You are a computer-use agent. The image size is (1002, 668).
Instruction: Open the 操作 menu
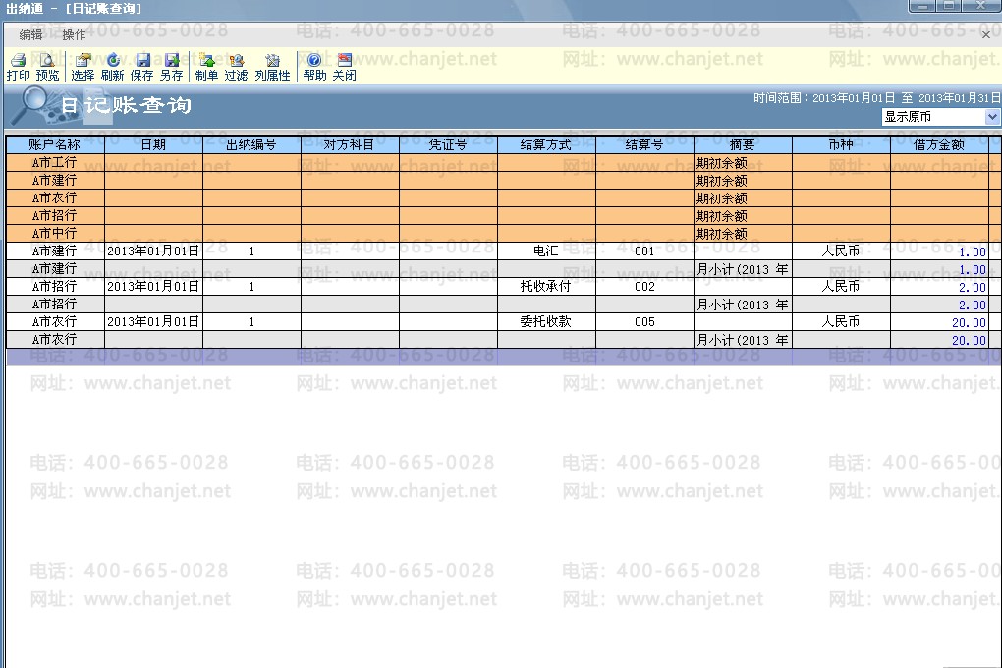tap(74, 35)
